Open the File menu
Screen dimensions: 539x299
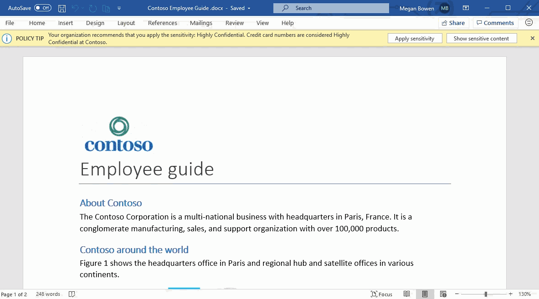click(x=9, y=23)
